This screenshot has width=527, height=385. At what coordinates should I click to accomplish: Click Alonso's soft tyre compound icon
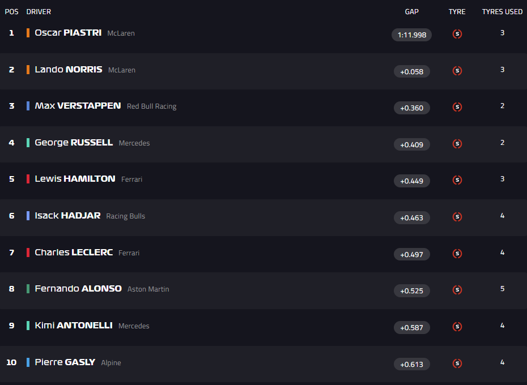457,290
